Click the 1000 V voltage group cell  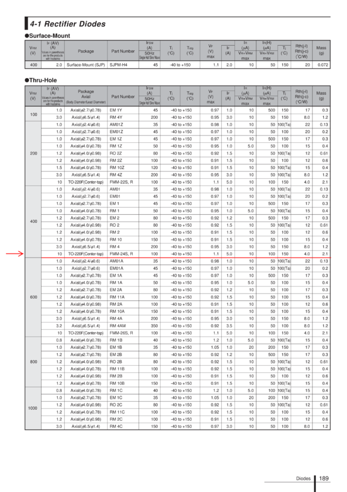pos(33,408)
